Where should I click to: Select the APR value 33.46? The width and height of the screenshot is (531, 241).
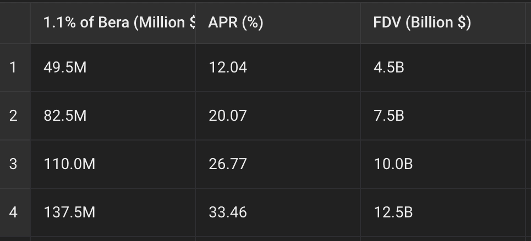tap(278, 212)
